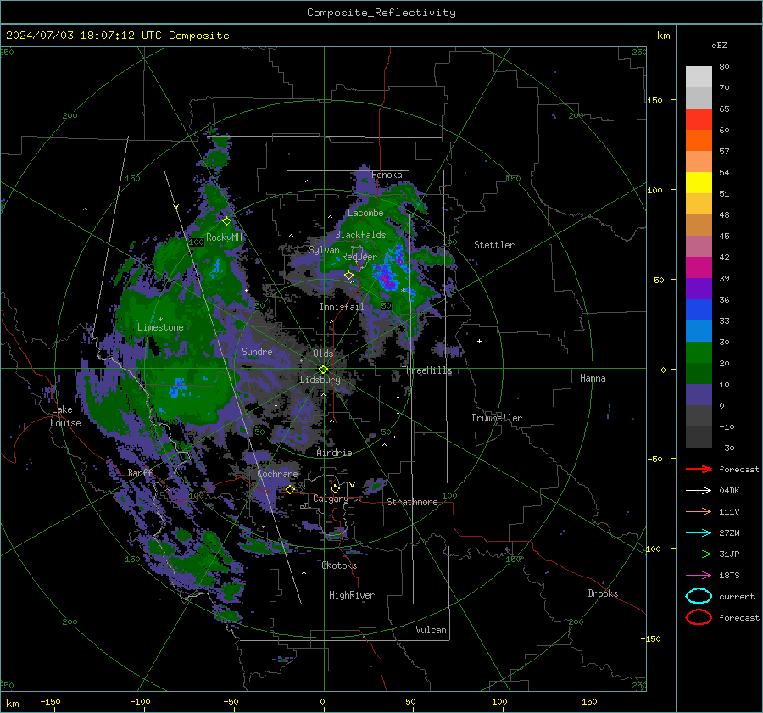Click the yellow diamond marker above Calgary
The height and width of the screenshot is (713, 763).
[x=335, y=488]
